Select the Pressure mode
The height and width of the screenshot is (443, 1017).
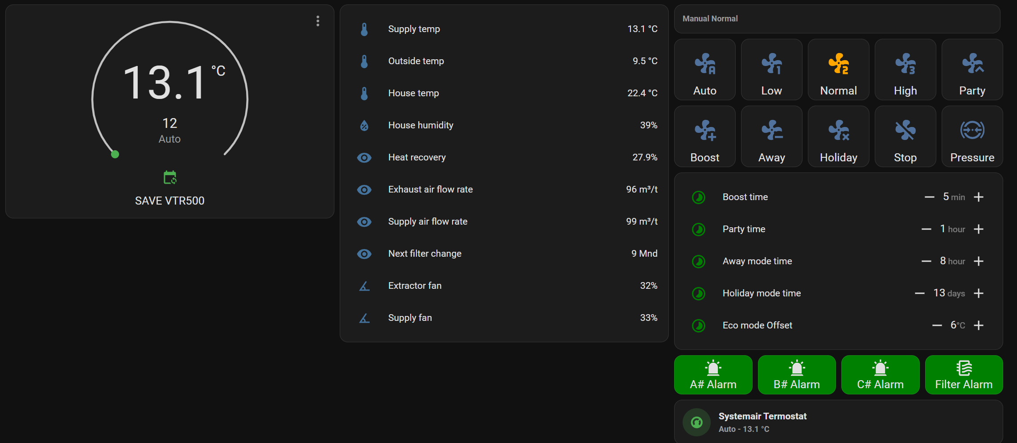coord(972,136)
